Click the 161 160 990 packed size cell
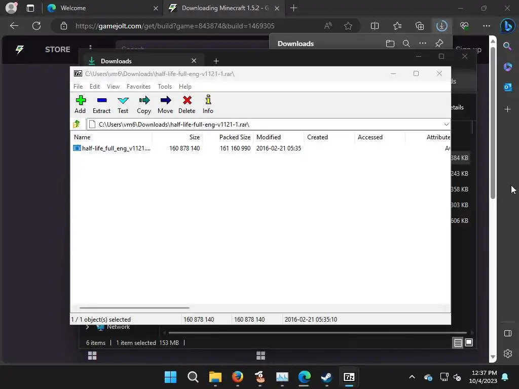The height and width of the screenshot is (389, 519). click(235, 148)
